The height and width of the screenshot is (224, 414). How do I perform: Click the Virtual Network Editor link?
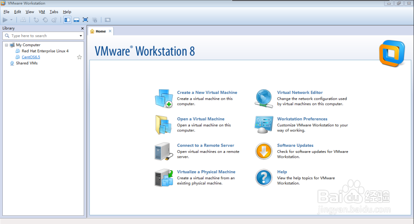[300, 93]
